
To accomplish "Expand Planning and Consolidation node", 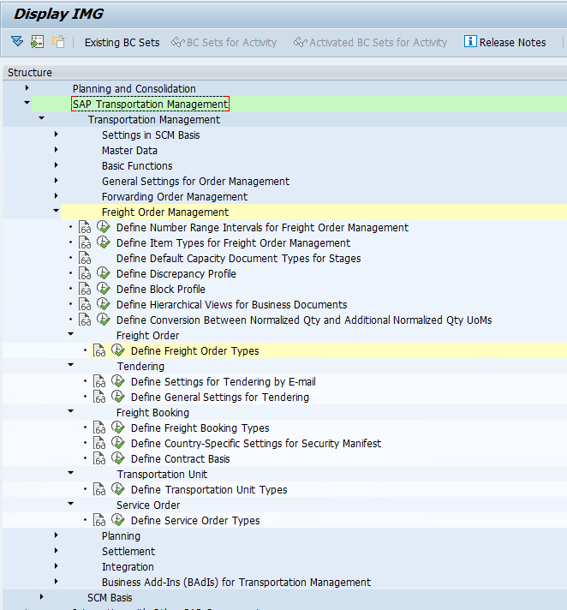I will (x=27, y=88).
